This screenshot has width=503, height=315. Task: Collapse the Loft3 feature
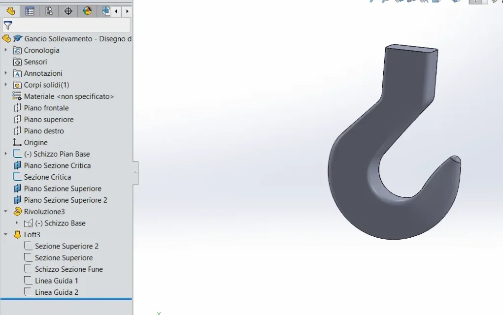pos(6,235)
